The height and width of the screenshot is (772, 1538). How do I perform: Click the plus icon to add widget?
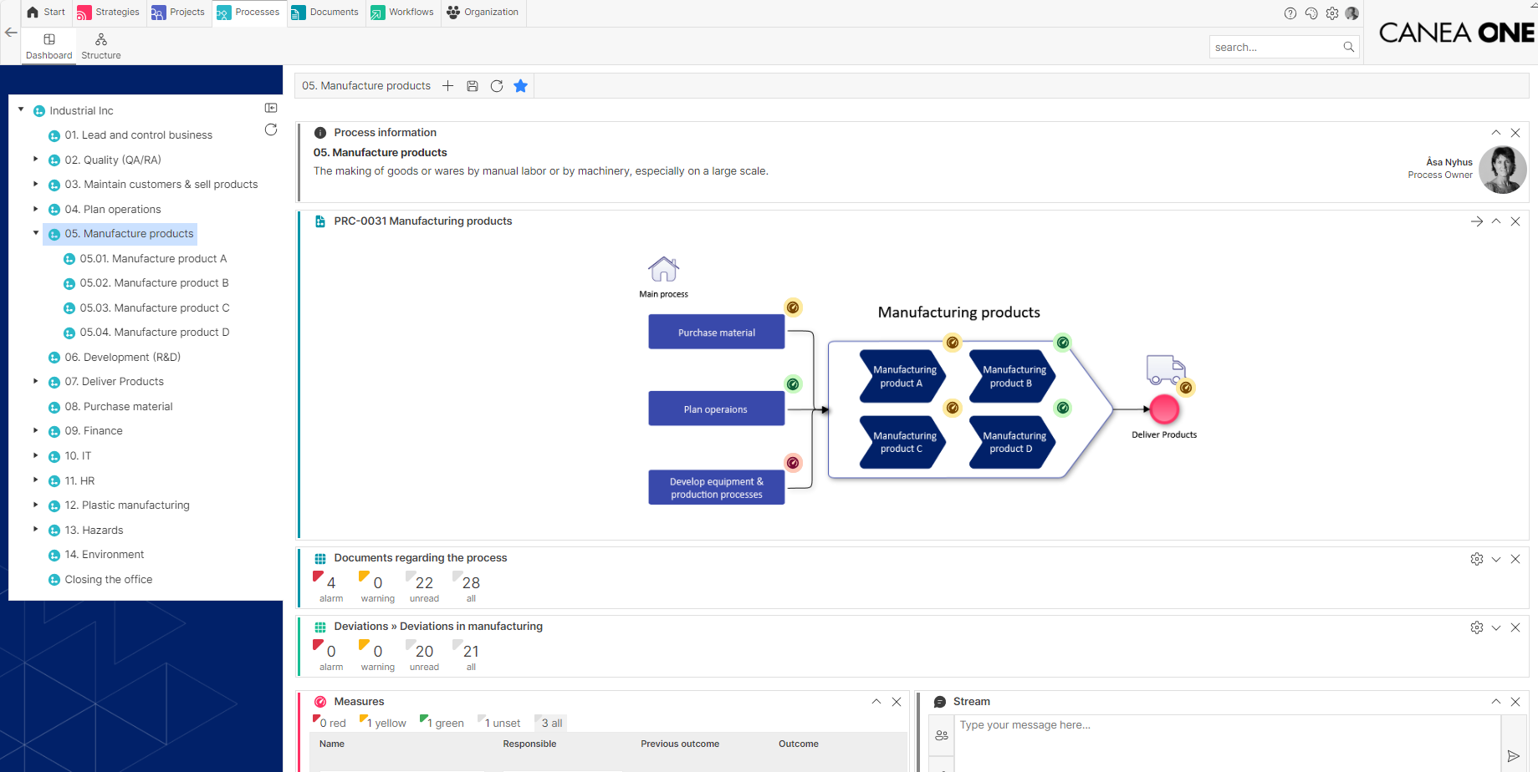[x=448, y=86]
